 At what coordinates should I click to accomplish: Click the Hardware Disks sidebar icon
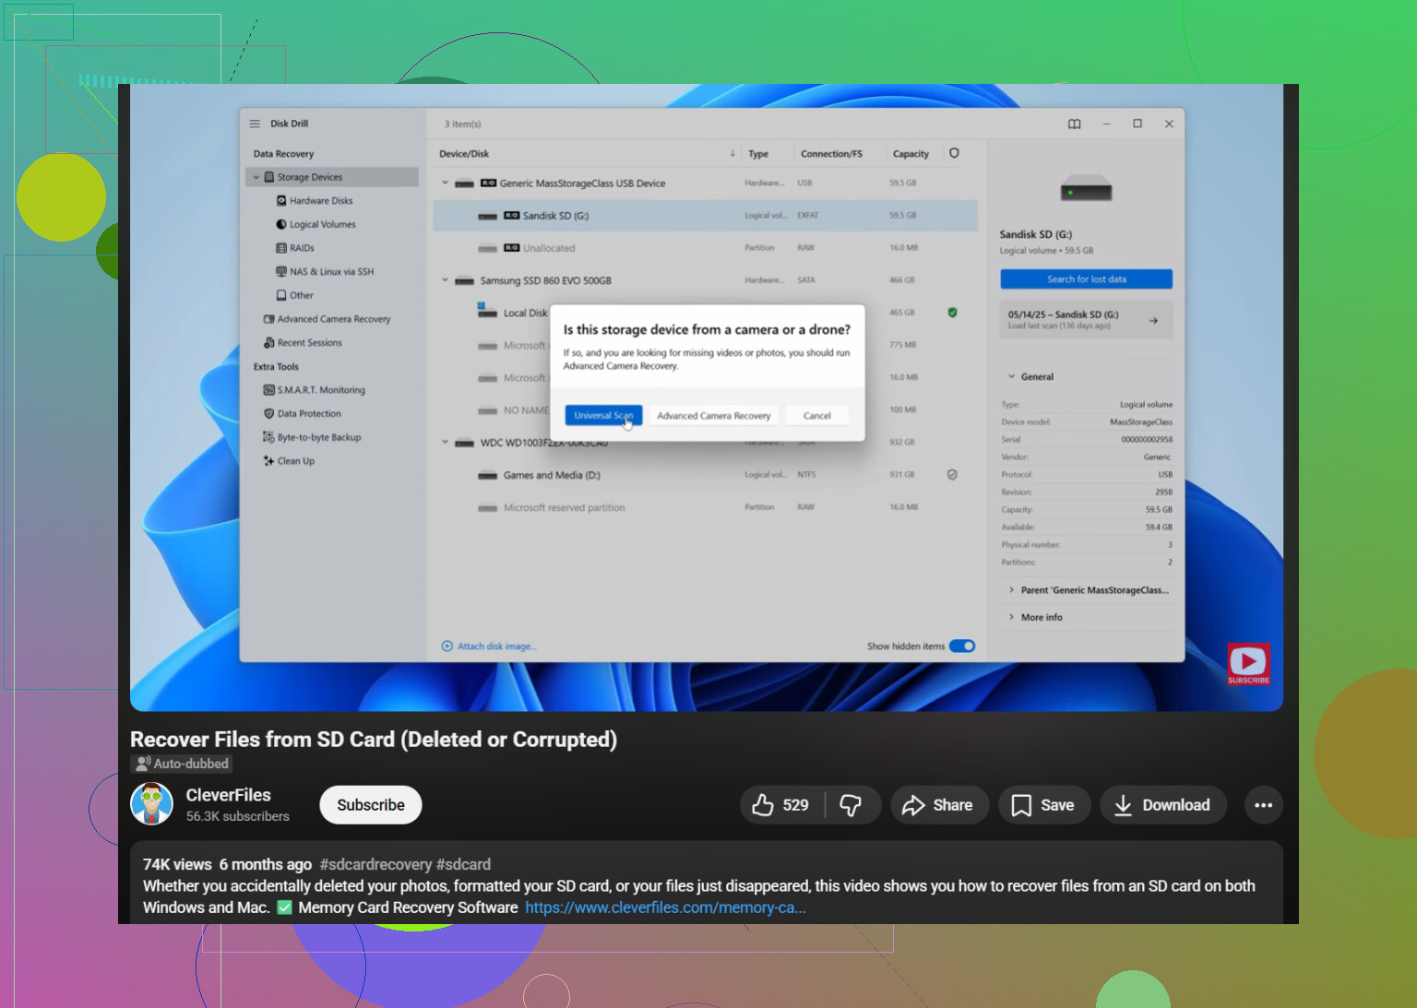click(x=281, y=201)
